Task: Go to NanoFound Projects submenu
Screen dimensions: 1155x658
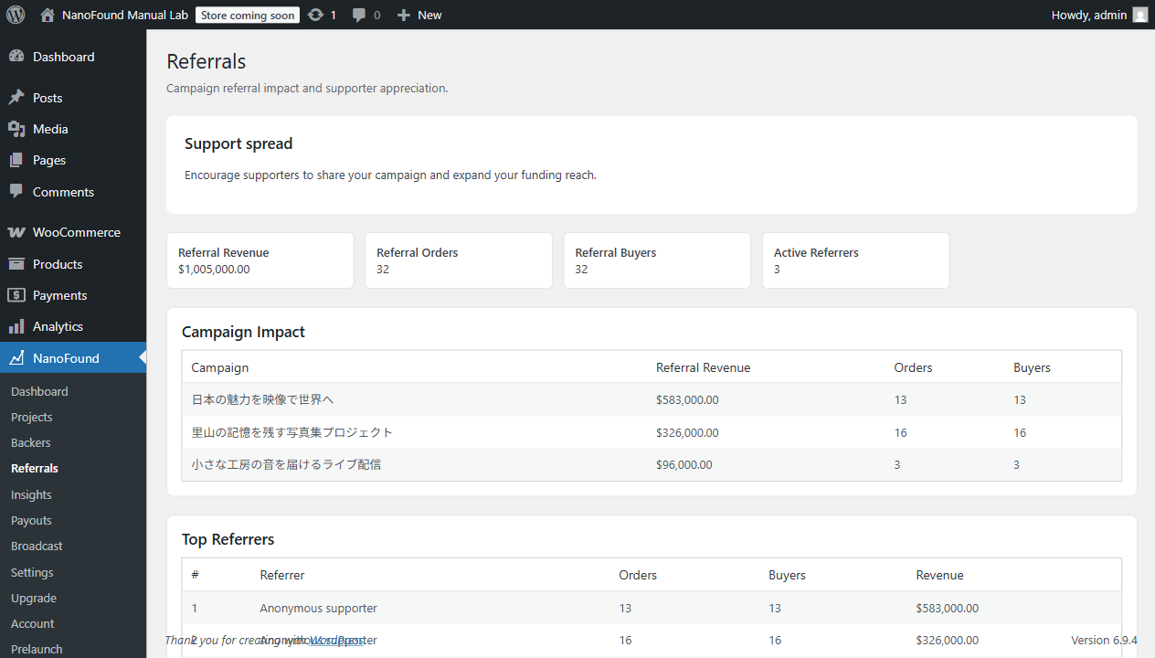Action: tap(32, 417)
